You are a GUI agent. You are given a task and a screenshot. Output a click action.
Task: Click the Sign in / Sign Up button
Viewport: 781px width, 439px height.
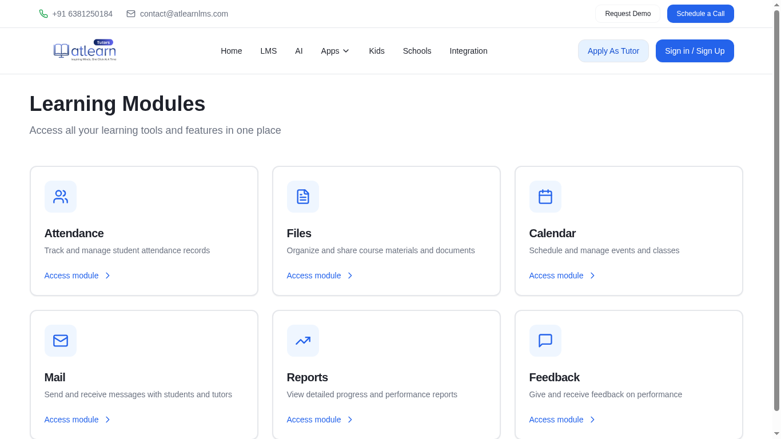click(695, 51)
